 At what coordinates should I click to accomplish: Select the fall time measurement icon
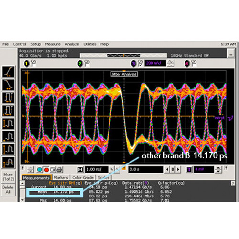[9, 85]
